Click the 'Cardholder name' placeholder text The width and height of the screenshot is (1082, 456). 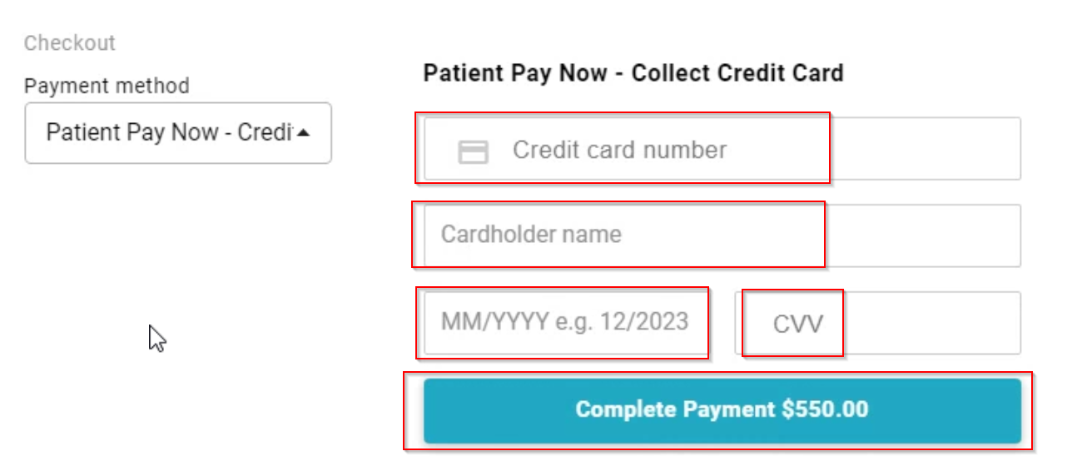tap(531, 235)
